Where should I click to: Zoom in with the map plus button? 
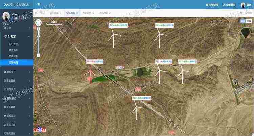click(x=38, y=29)
